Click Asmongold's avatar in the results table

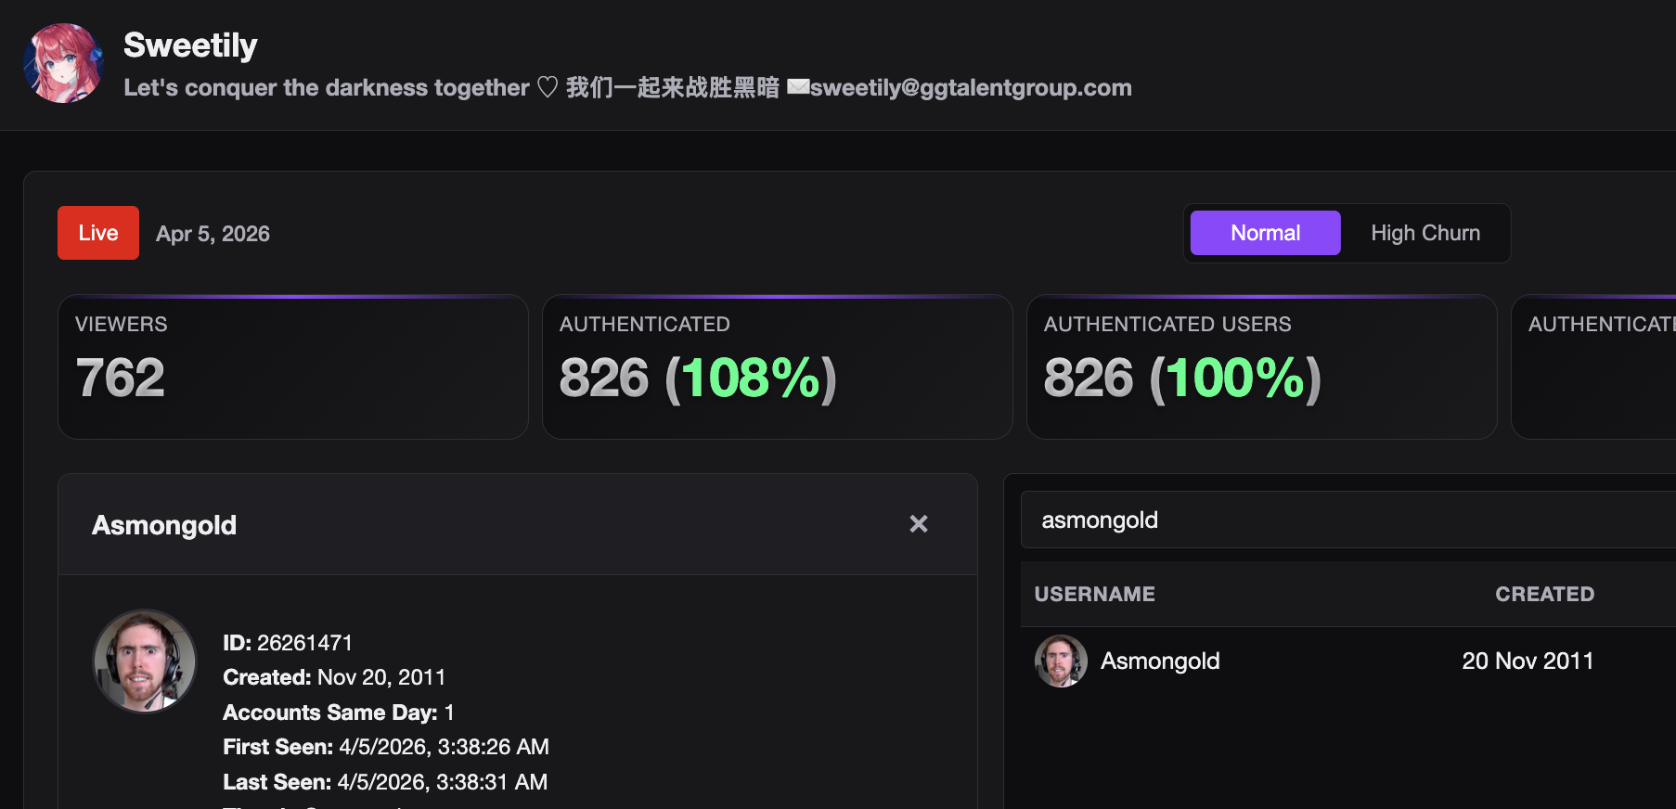click(x=1061, y=661)
